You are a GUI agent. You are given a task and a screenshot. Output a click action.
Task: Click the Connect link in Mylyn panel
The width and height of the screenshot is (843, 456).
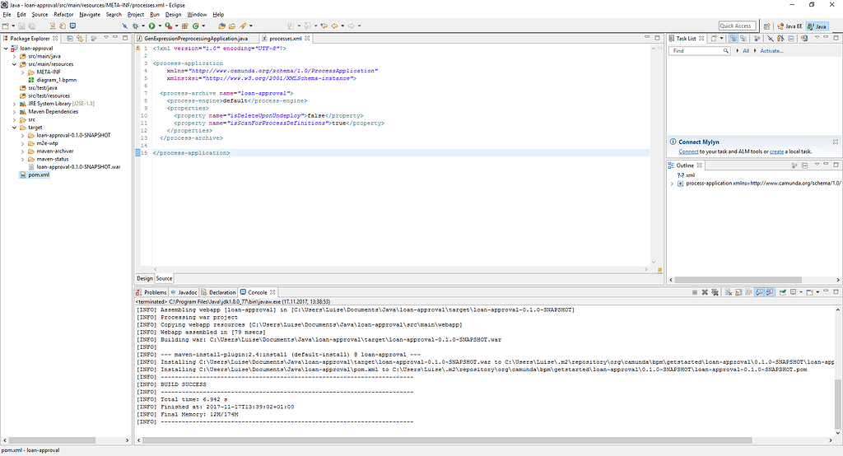pyautogui.click(x=688, y=151)
